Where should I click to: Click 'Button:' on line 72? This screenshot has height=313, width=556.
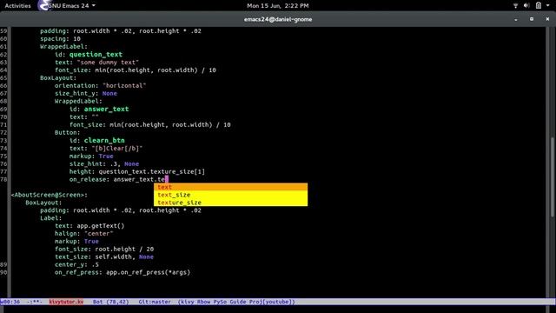tap(68, 132)
